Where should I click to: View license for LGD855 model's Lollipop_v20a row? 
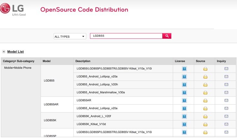point(184,77)
